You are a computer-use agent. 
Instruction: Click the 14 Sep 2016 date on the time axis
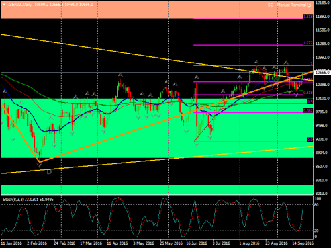click(x=303, y=243)
